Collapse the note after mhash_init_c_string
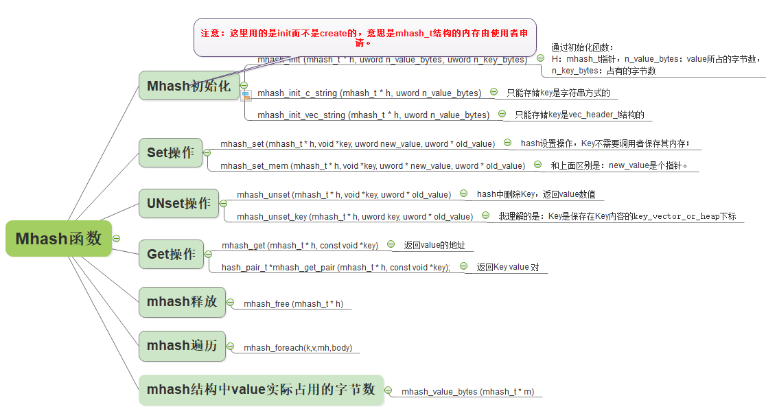766x420 pixels. click(494, 91)
